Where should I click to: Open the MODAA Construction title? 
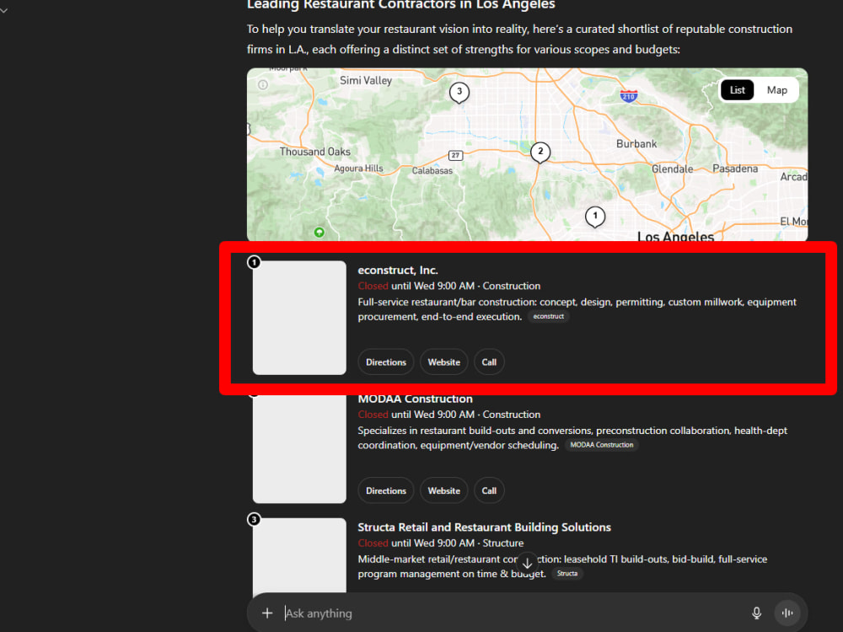[x=415, y=399]
